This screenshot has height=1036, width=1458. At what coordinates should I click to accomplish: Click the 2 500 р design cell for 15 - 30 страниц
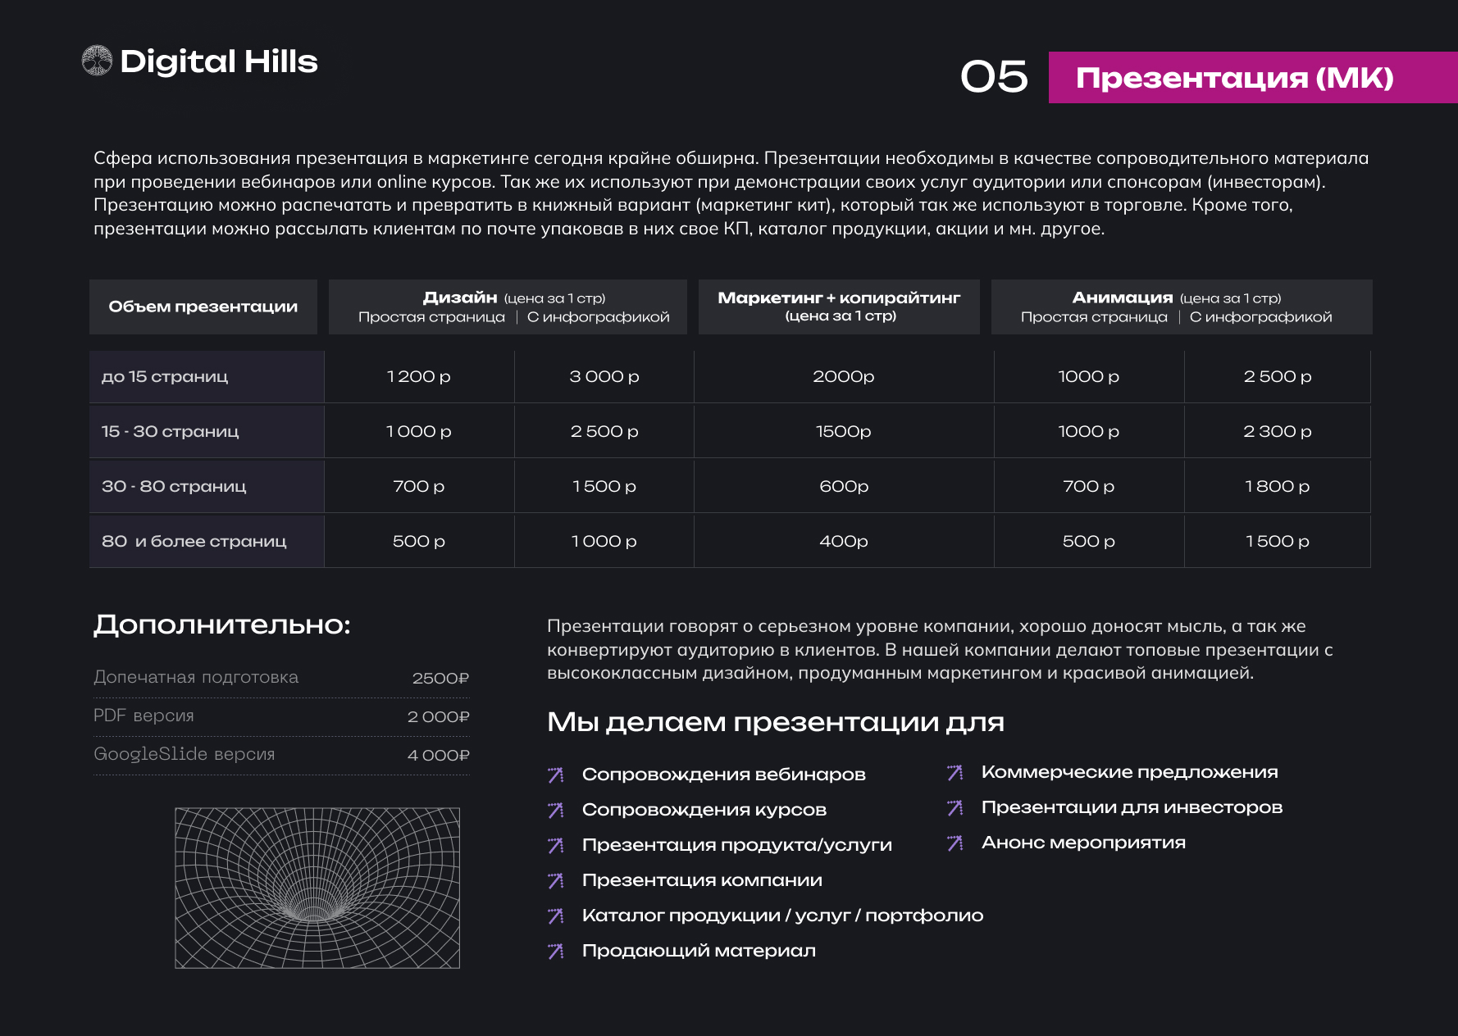point(604,431)
